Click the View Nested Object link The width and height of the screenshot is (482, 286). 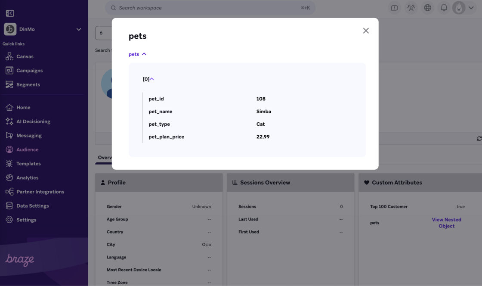pyautogui.click(x=446, y=223)
